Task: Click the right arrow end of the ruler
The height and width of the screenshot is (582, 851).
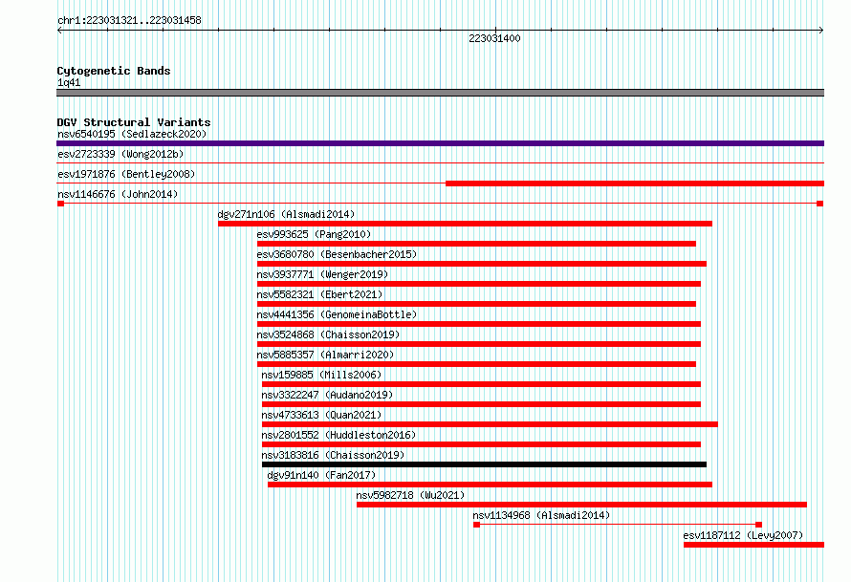Action: click(821, 31)
